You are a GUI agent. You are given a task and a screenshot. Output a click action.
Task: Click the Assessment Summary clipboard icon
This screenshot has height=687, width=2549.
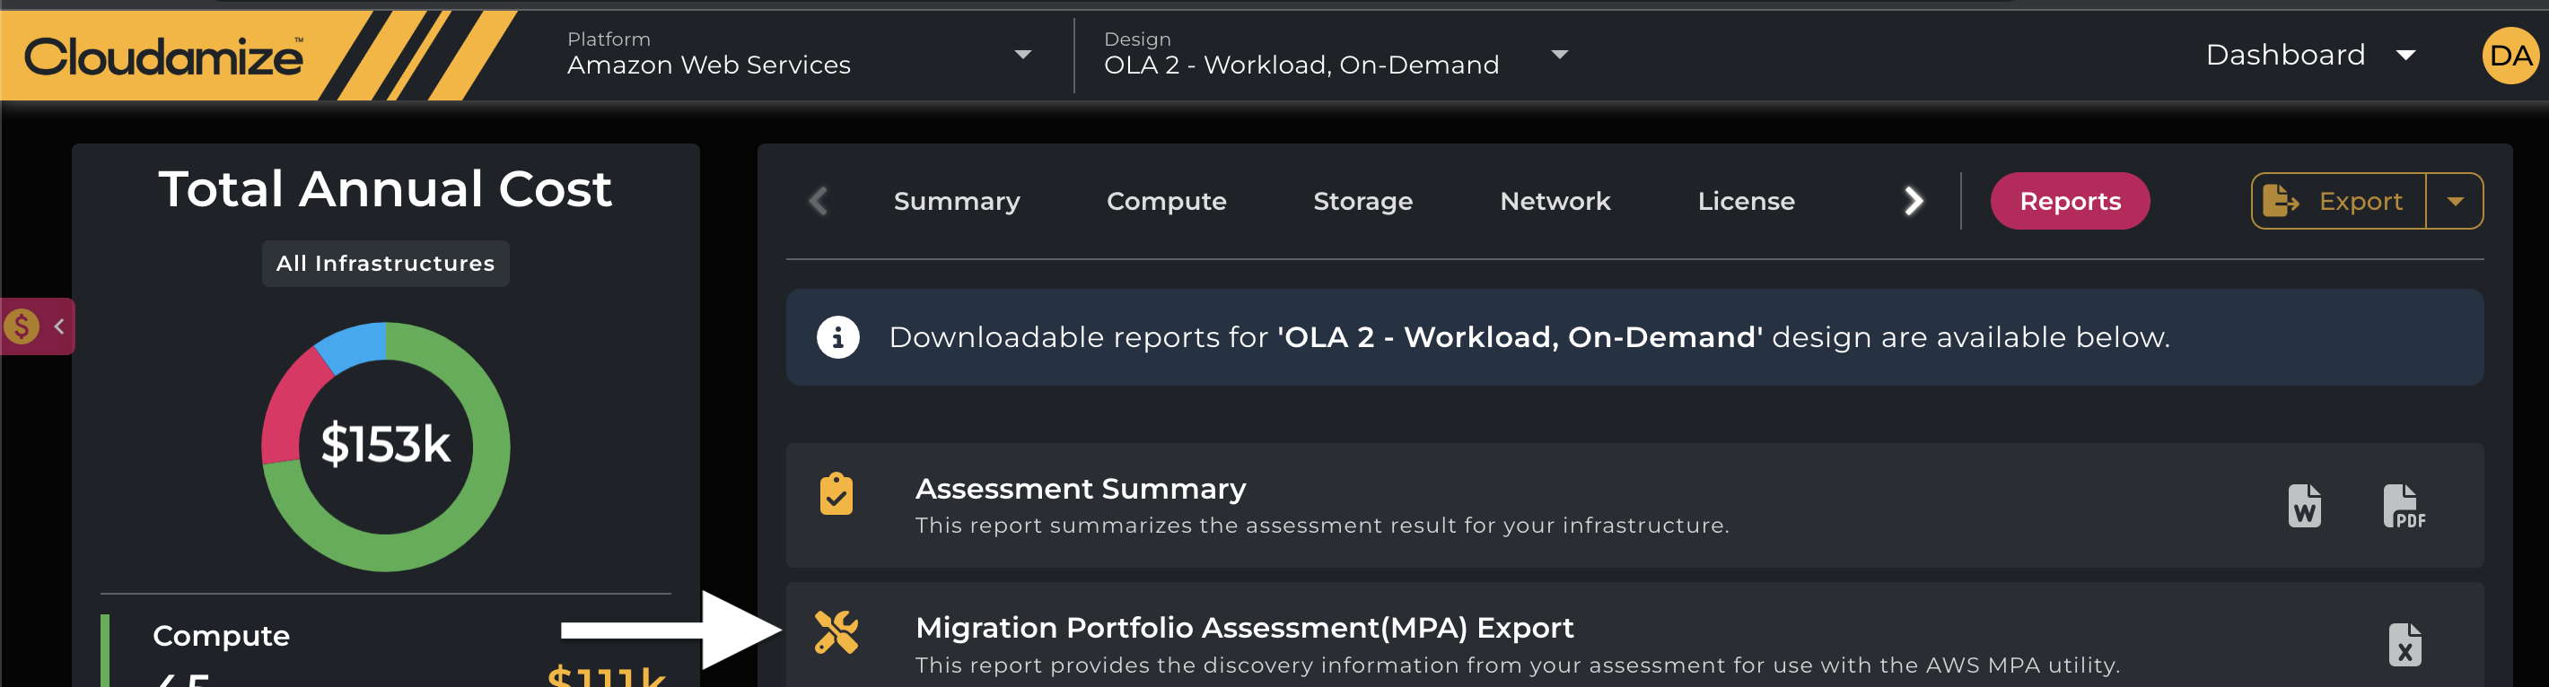(x=837, y=493)
